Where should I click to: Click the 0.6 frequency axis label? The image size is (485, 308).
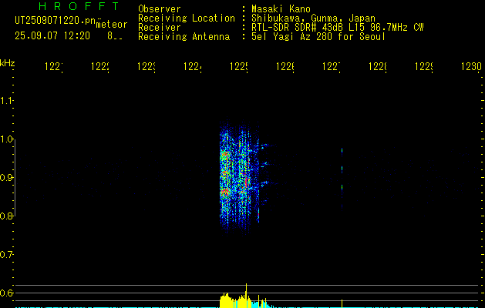(x=6, y=293)
